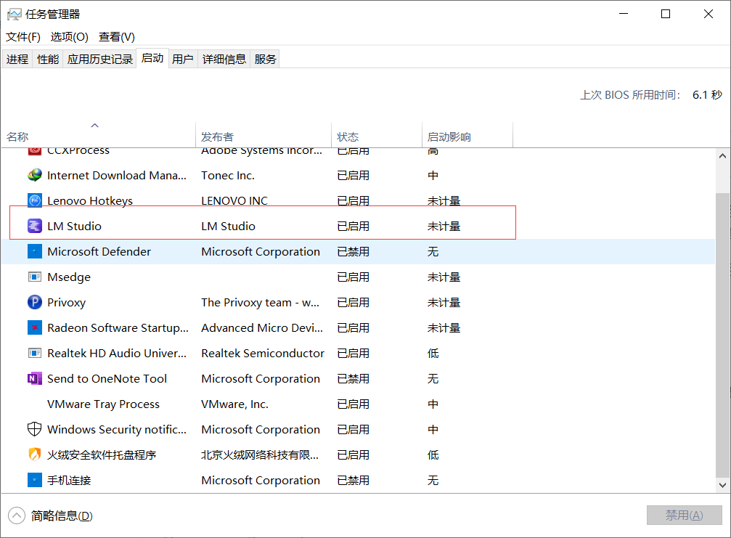Click the 中 impact for VMware Tray Process
Image resolution: width=731 pixels, height=538 pixels.
[433, 404]
